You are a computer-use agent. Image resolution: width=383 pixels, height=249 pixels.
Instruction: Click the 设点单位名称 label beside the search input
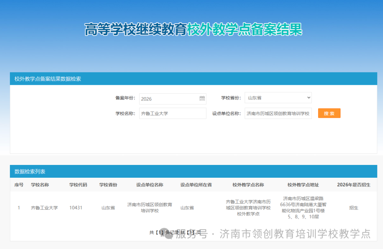click(226, 114)
